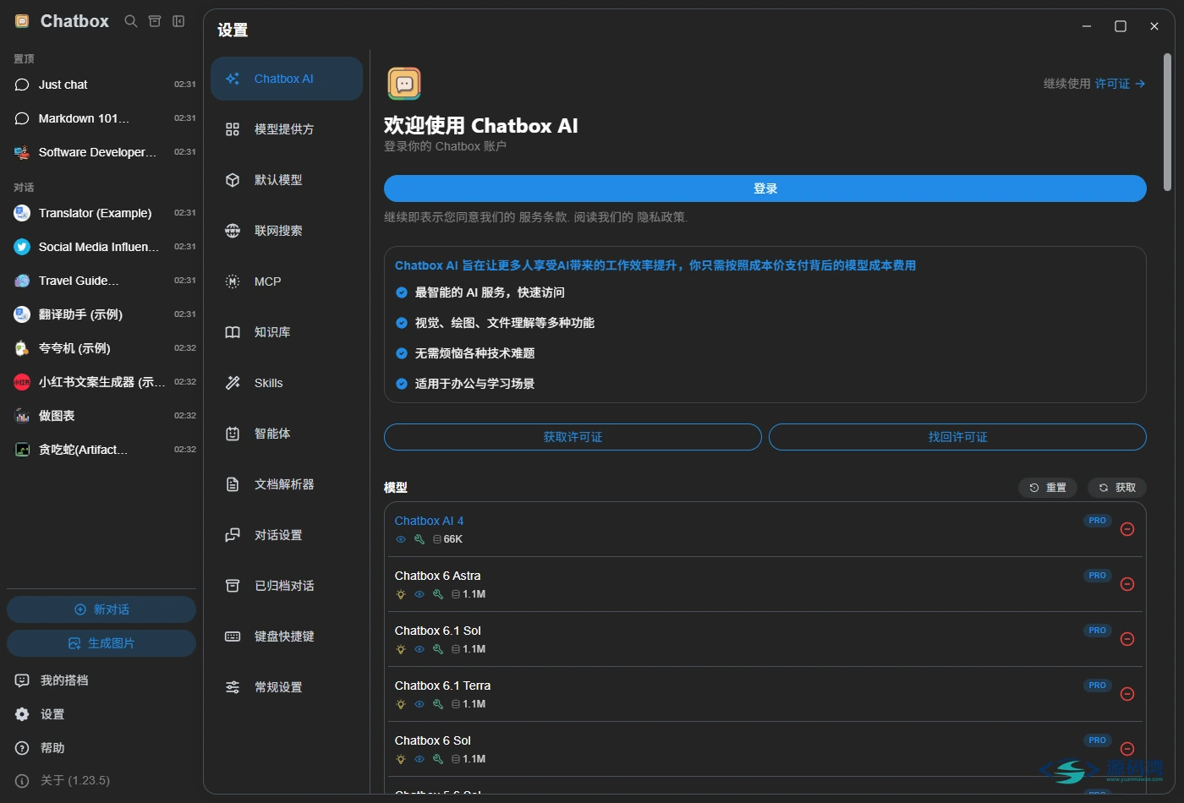Open 键盘快捷键 settings

[287, 636]
